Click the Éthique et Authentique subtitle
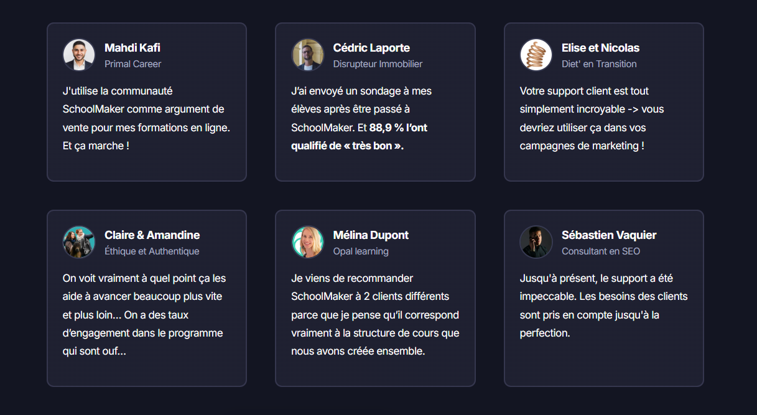 tap(152, 251)
